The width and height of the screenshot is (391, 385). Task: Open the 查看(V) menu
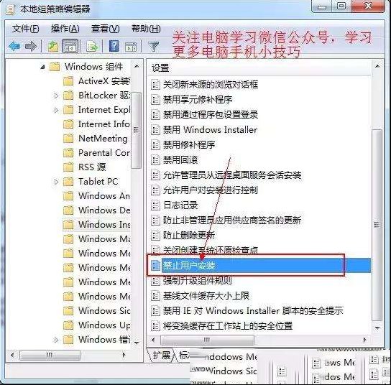point(105,29)
